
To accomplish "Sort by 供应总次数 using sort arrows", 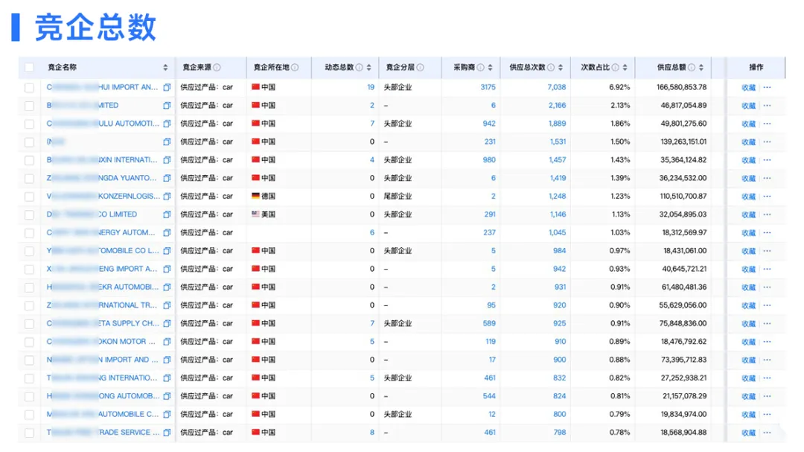I will (x=560, y=68).
